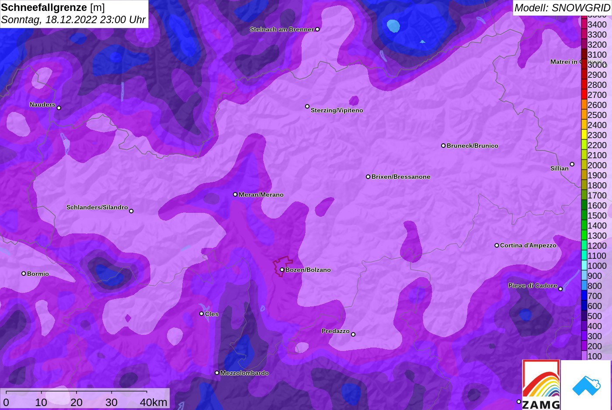Click the Sterzing/Vipiteno city marker
Viewport: 612px width, 410px height.
pyautogui.click(x=307, y=106)
